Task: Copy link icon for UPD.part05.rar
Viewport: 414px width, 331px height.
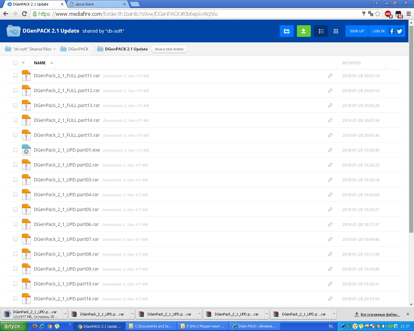Action: click(330, 209)
